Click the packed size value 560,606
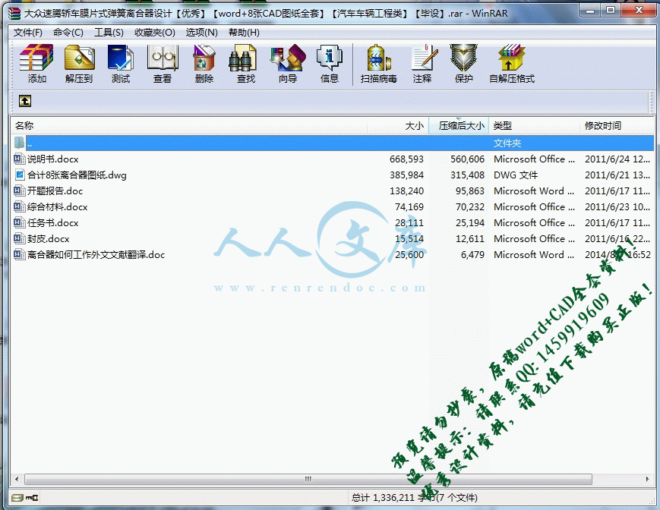Image resolution: width=660 pixels, height=510 pixels. click(467, 159)
